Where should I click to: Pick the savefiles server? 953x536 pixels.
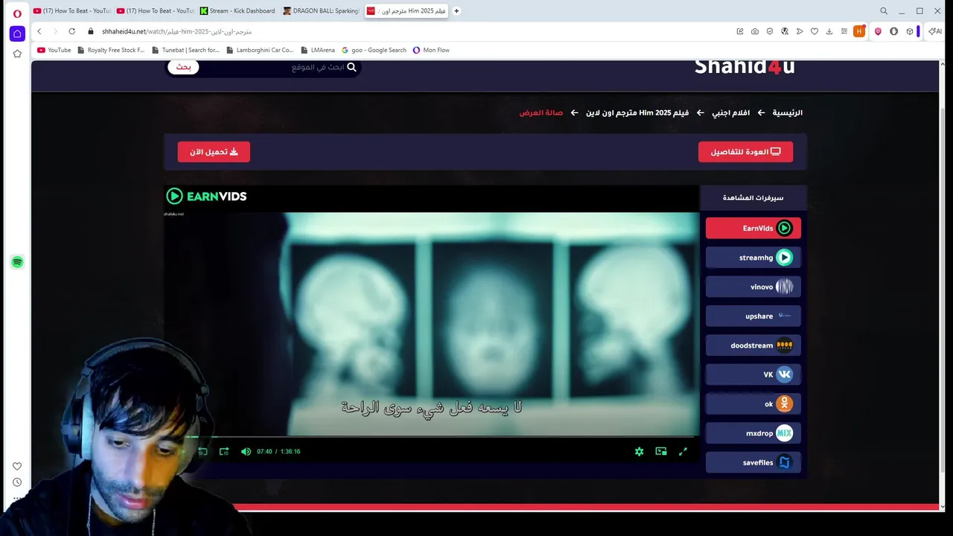click(x=753, y=462)
